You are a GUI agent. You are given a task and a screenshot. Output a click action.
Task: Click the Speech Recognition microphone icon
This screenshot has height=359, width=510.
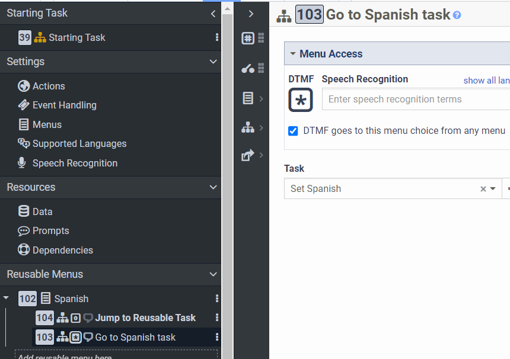23,163
